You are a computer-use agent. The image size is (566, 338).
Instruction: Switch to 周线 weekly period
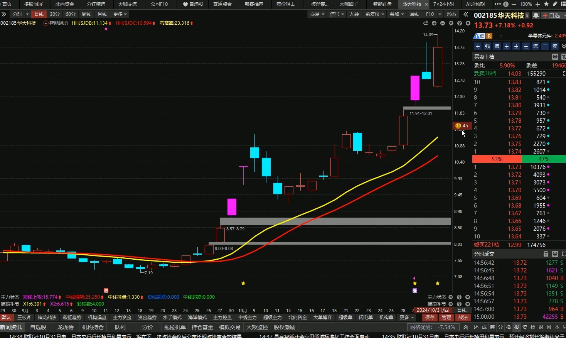[x=86, y=14]
